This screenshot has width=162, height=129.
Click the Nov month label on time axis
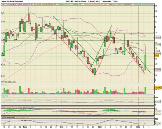click(100, 127)
